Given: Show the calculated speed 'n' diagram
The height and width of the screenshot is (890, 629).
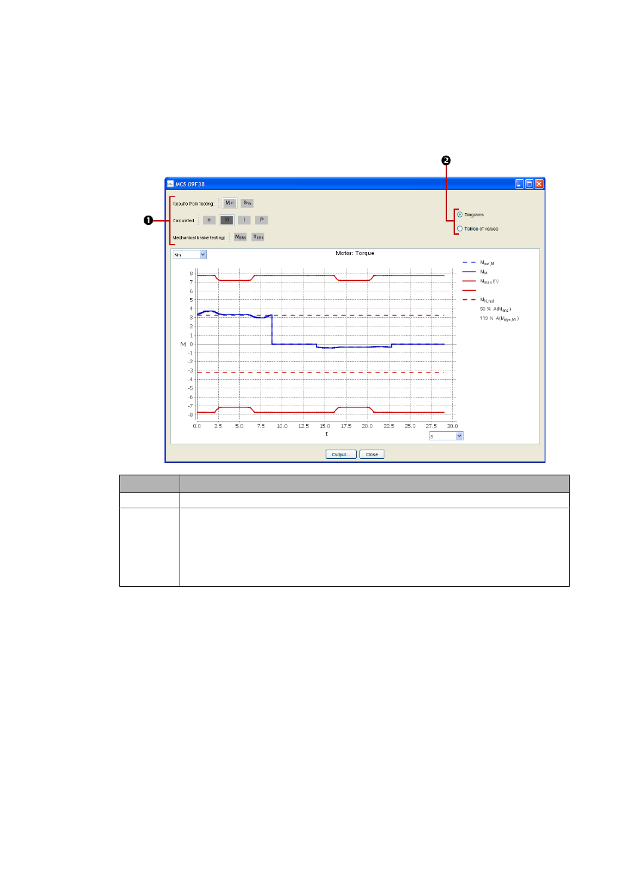Looking at the screenshot, I should click(209, 220).
